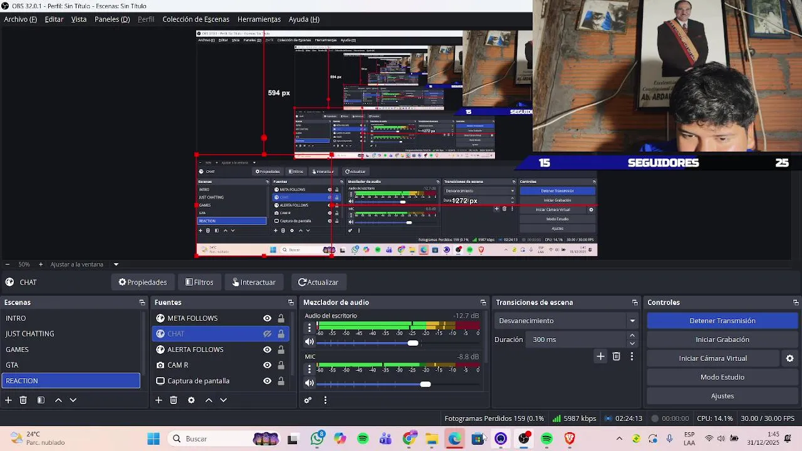802x451 pixels.
Task: Move selected source down in Fuentes
Action: coord(223,400)
